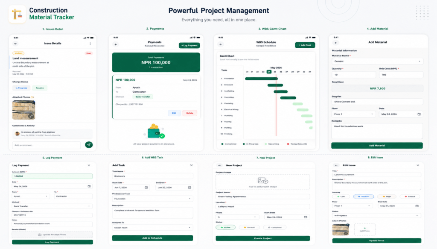Choose Active project status
Viewport: 437px width, 249px height.
(225, 227)
